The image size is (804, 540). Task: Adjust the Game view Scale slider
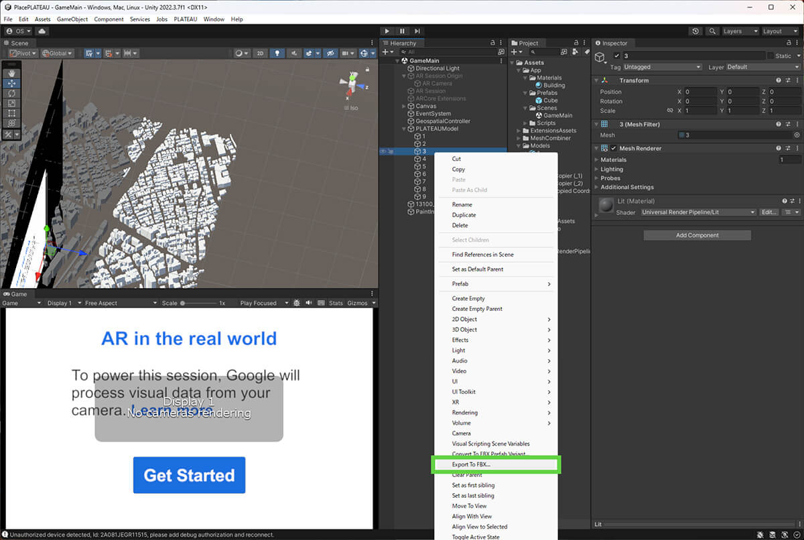coord(198,303)
